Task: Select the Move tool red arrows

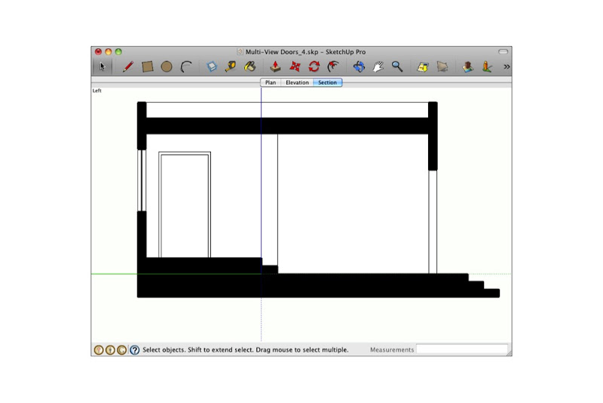Action: [x=295, y=66]
